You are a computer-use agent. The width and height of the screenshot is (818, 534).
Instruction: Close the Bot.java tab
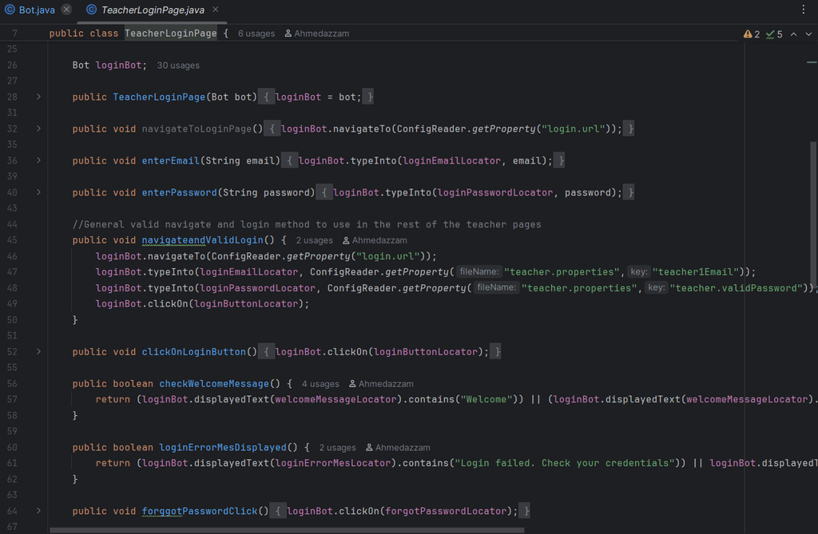point(66,10)
